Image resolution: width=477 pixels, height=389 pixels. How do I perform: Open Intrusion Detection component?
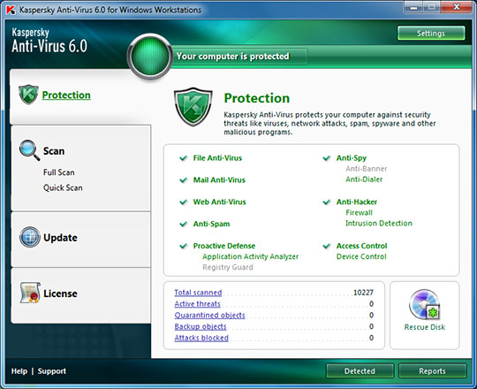379,223
